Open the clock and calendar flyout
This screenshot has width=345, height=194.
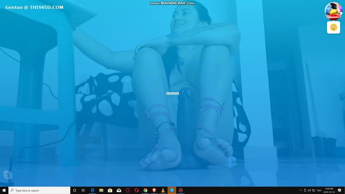point(329,190)
